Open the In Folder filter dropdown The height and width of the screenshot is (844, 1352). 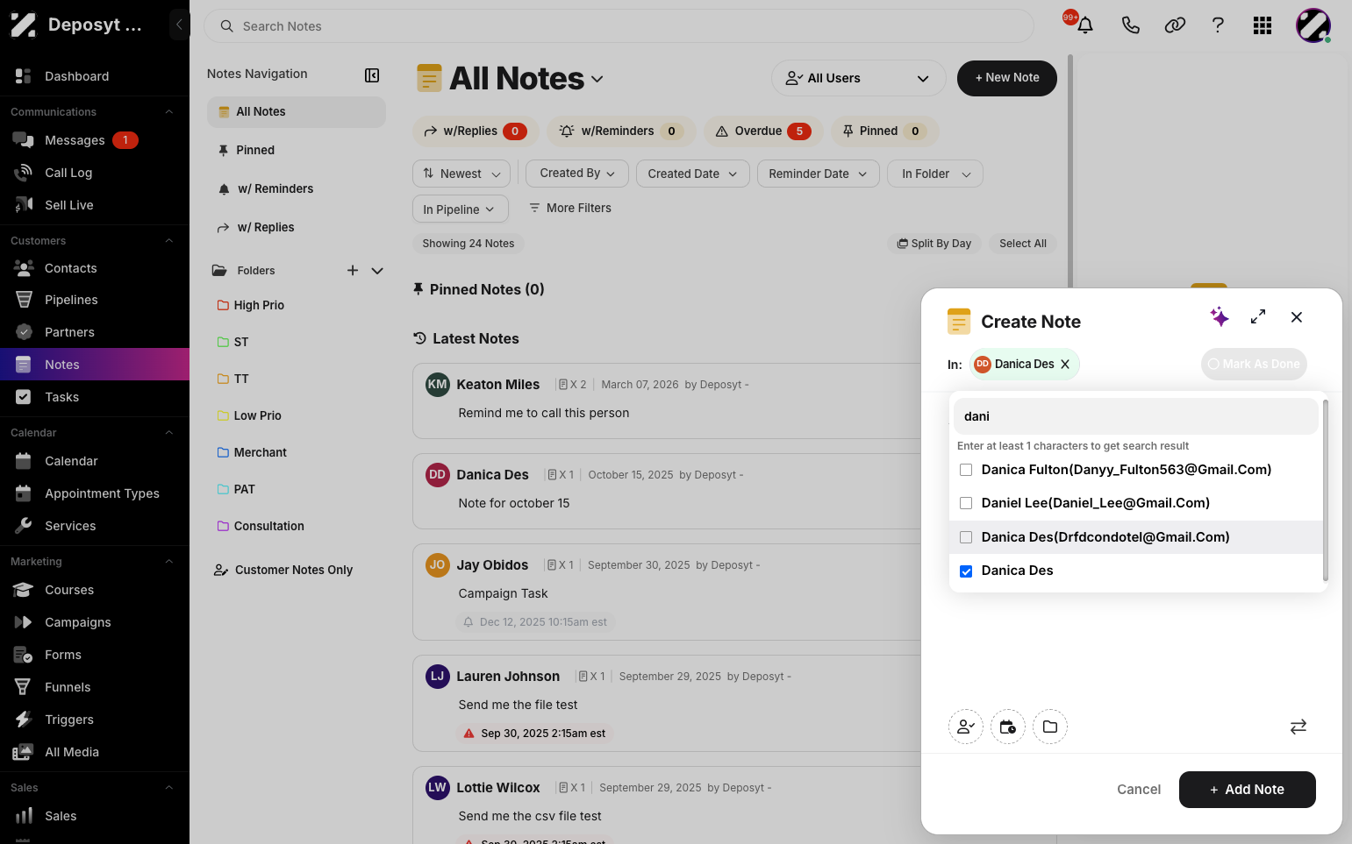pos(935,174)
